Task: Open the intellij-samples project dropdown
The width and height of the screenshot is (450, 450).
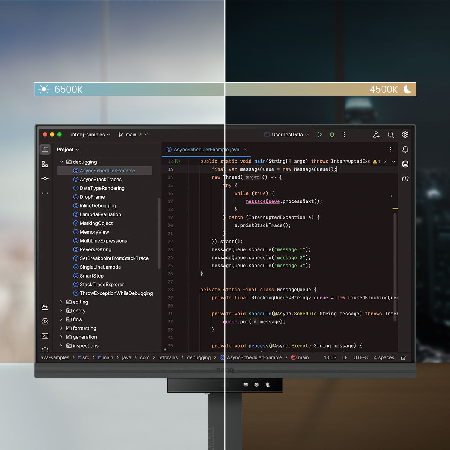Action: pos(90,135)
